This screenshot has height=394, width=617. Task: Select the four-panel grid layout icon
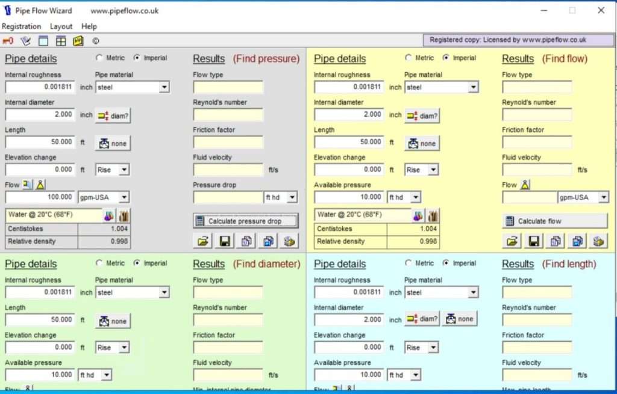point(60,40)
